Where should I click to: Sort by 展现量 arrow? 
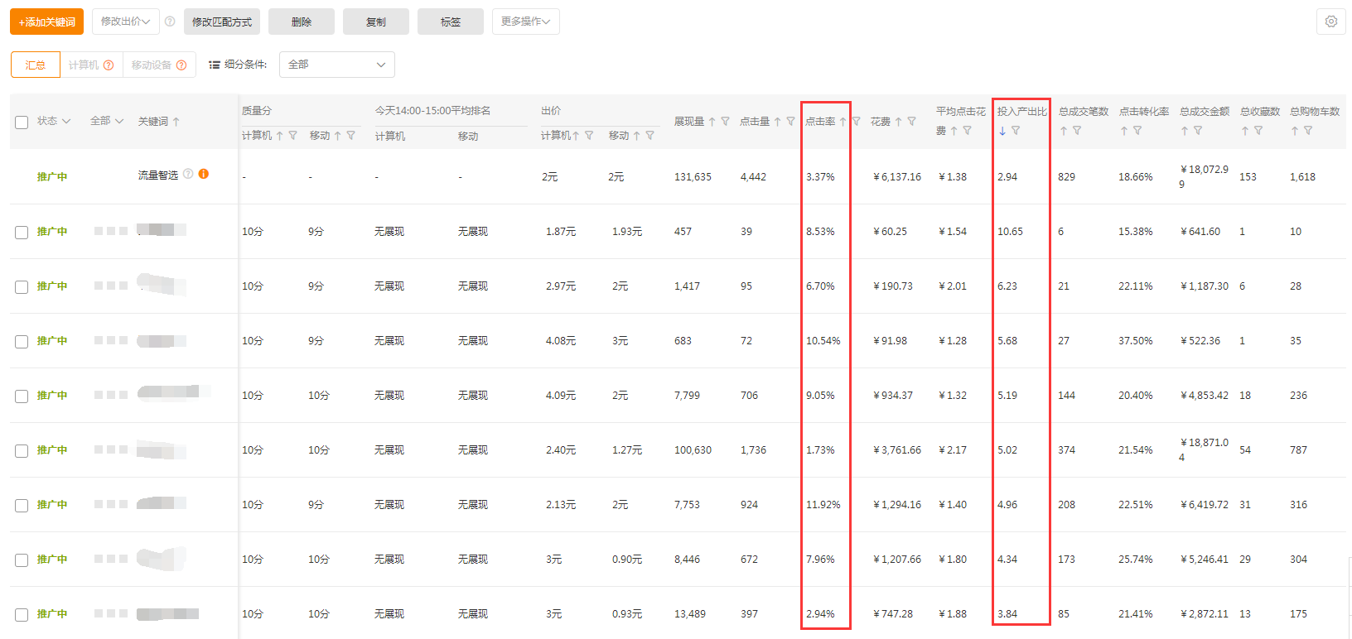click(x=712, y=122)
